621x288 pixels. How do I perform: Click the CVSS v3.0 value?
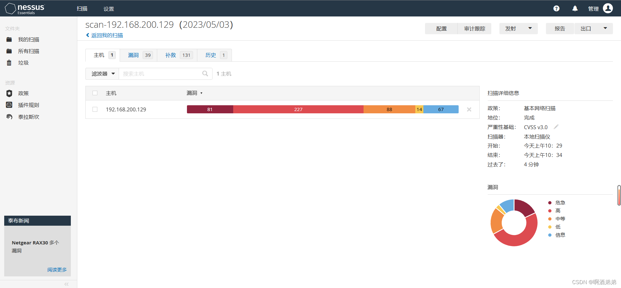(536, 127)
